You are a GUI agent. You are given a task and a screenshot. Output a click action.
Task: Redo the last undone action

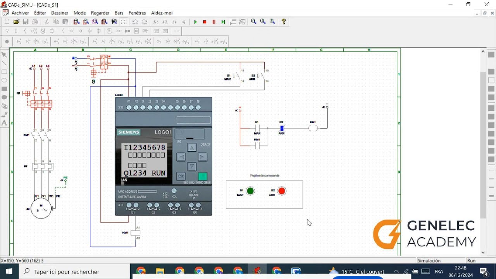(144, 22)
